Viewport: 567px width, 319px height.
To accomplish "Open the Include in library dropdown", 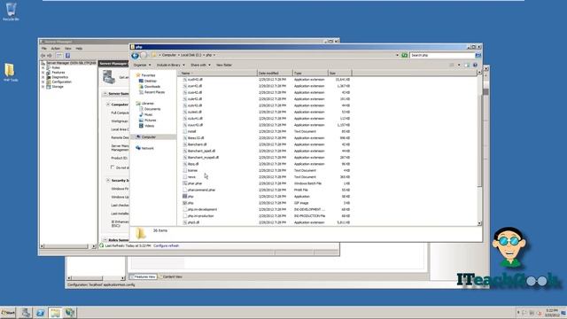I will (170, 65).
